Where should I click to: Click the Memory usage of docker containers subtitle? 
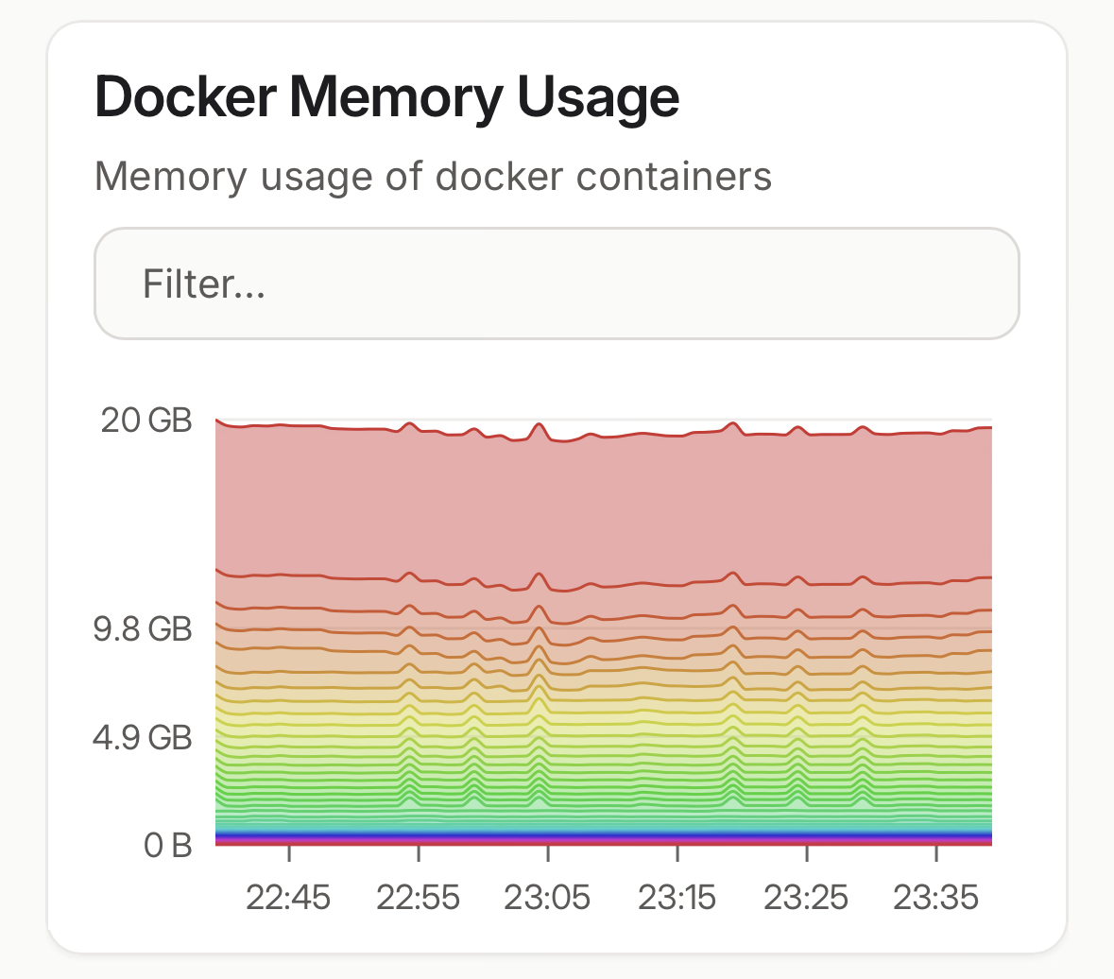click(x=433, y=177)
